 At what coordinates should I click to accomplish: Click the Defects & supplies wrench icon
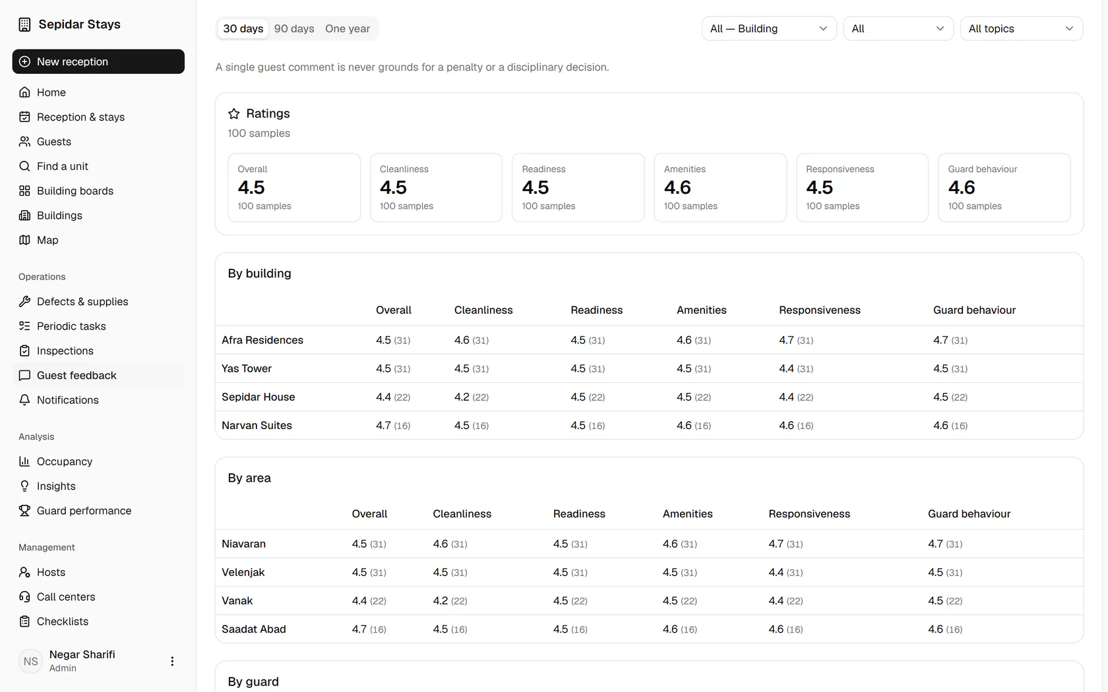click(24, 301)
